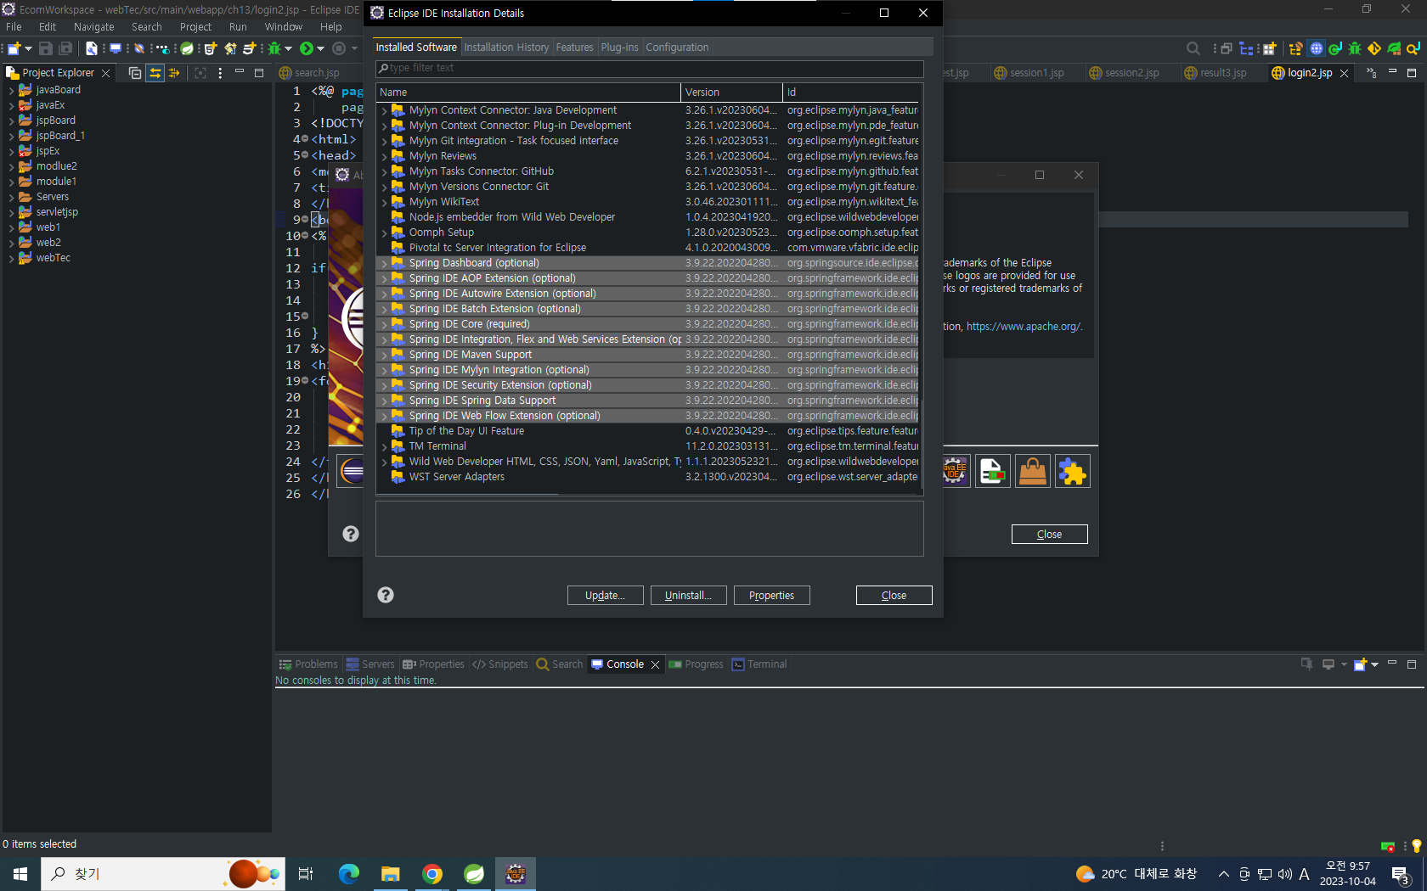Open the apache.org link in About dialog
This screenshot has width=1427, height=891.
(x=1024, y=327)
